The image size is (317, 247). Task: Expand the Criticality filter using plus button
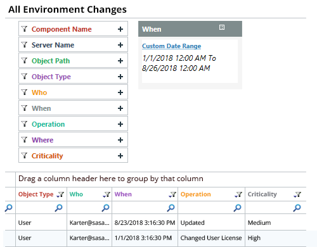tap(120, 156)
